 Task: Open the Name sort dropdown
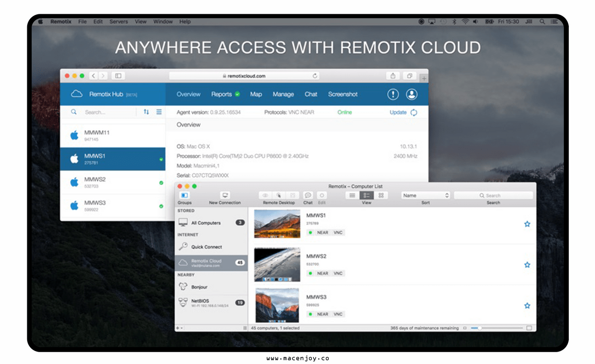425,196
